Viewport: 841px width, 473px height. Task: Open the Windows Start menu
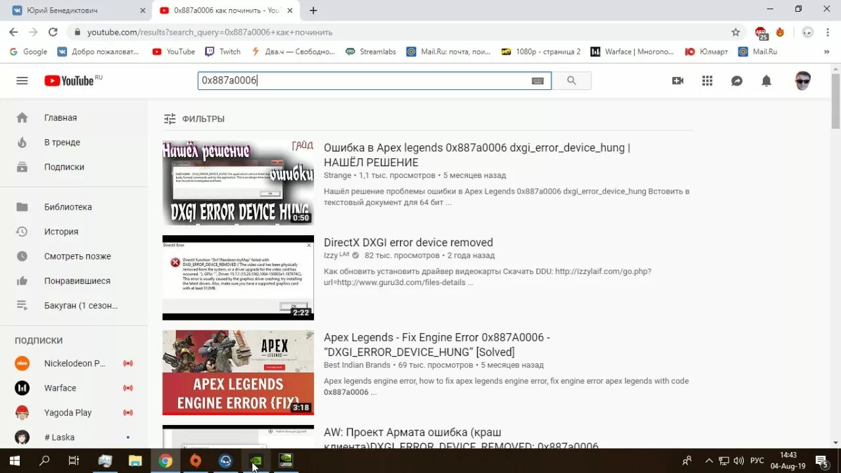14,461
